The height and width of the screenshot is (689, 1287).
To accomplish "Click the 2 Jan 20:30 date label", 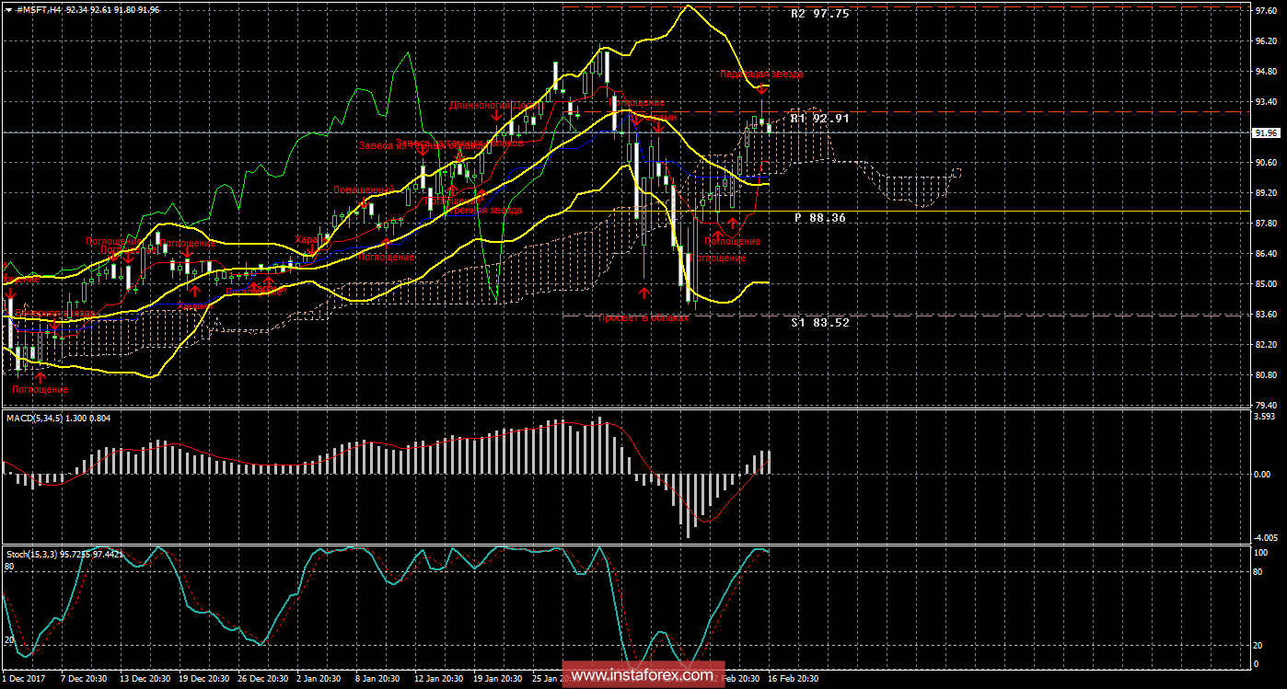I will 320,678.
